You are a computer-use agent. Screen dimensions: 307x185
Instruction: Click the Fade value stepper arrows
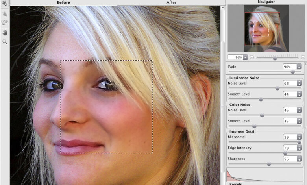[300, 67]
